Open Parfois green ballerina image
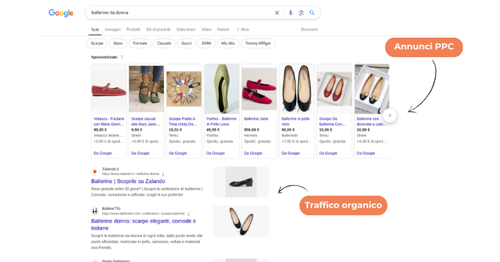The image size is (500, 262). point(221,89)
